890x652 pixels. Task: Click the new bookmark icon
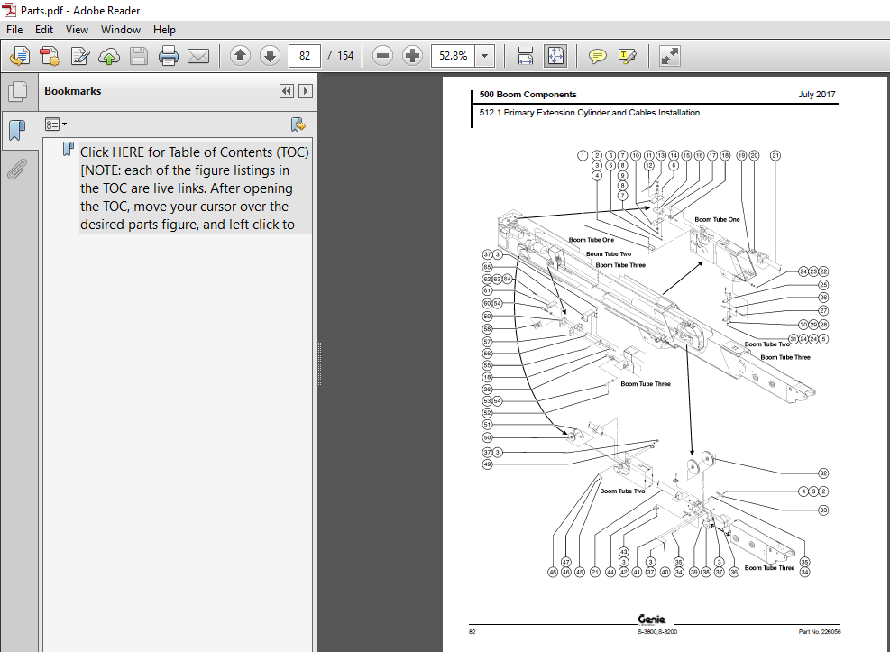[x=298, y=124]
